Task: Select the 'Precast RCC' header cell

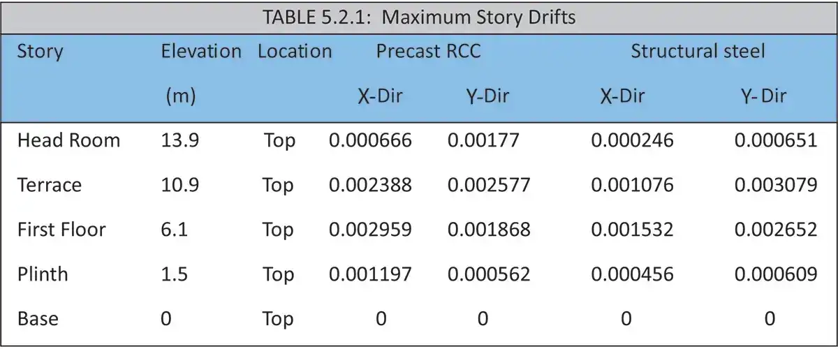Action: (x=428, y=52)
